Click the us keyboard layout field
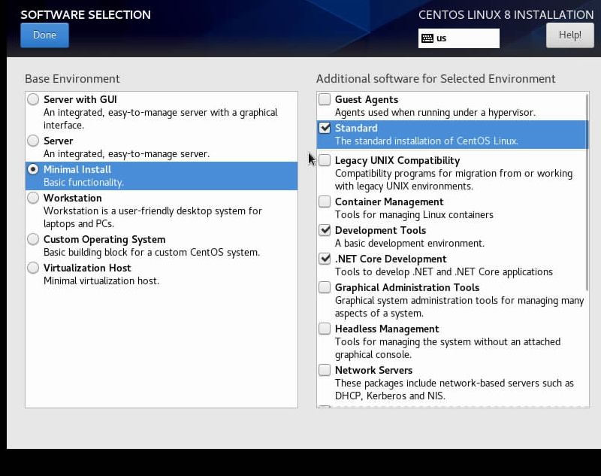Image resolution: width=601 pixels, height=476 pixels. [466, 38]
